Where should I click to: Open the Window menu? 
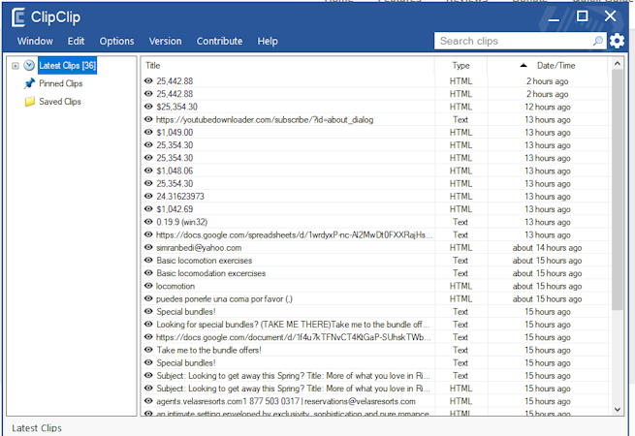tap(35, 41)
